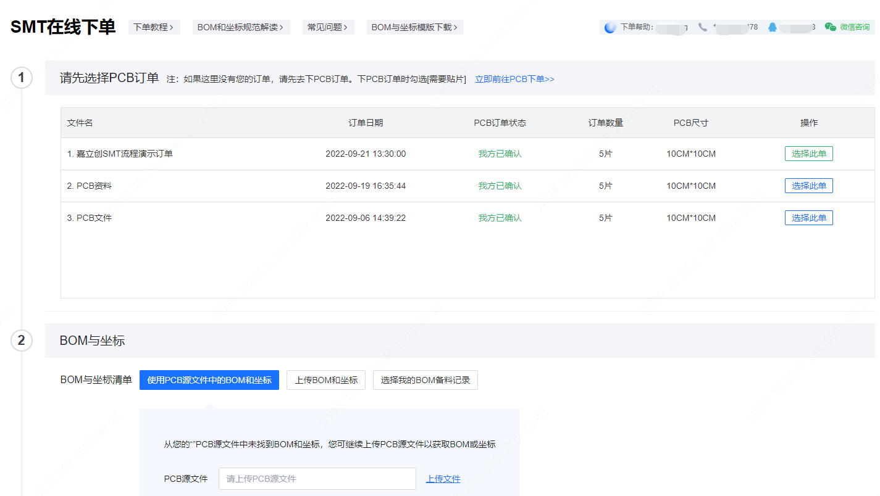This screenshot has width=880, height=496.
Task: Choose 选择我的BOM备料记录 option
Action: (425, 380)
